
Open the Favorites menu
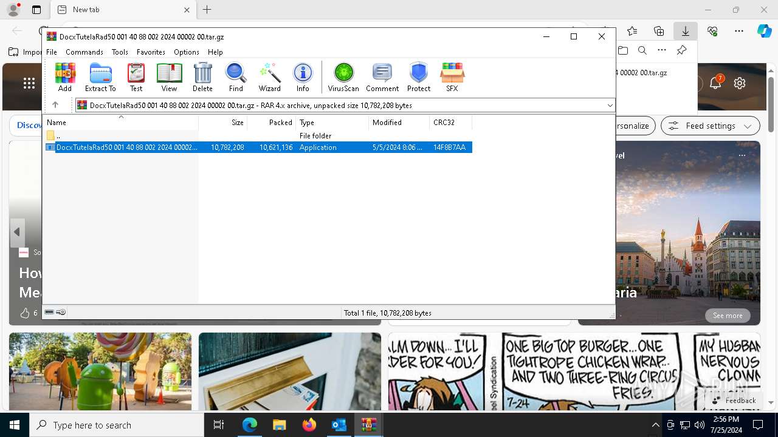pyautogui.click(x=151, y=52)
